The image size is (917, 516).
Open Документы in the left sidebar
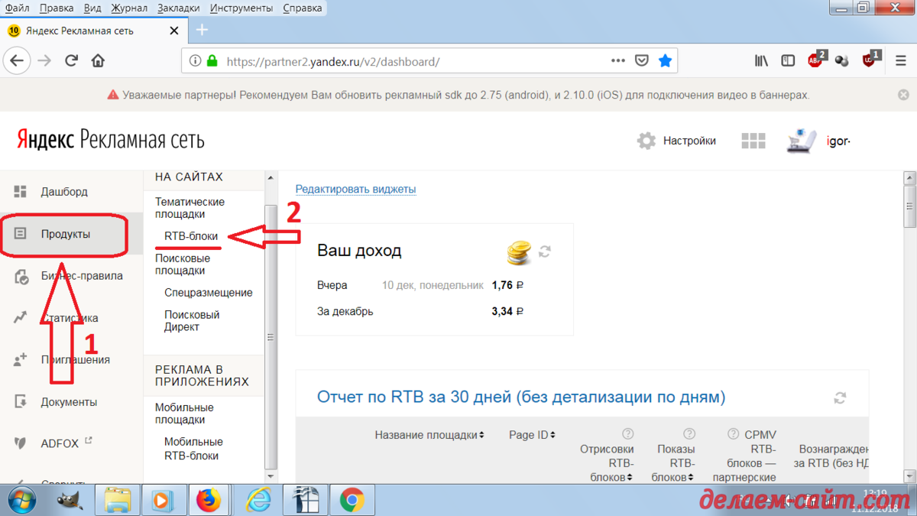(69, 401)
